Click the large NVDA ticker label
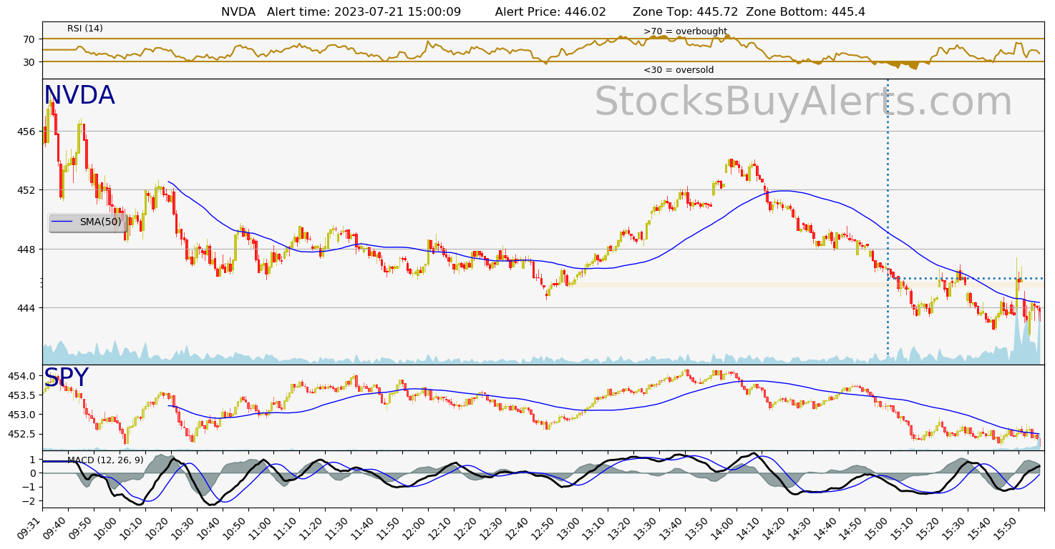1055x549 pixels. pos(79,96)
